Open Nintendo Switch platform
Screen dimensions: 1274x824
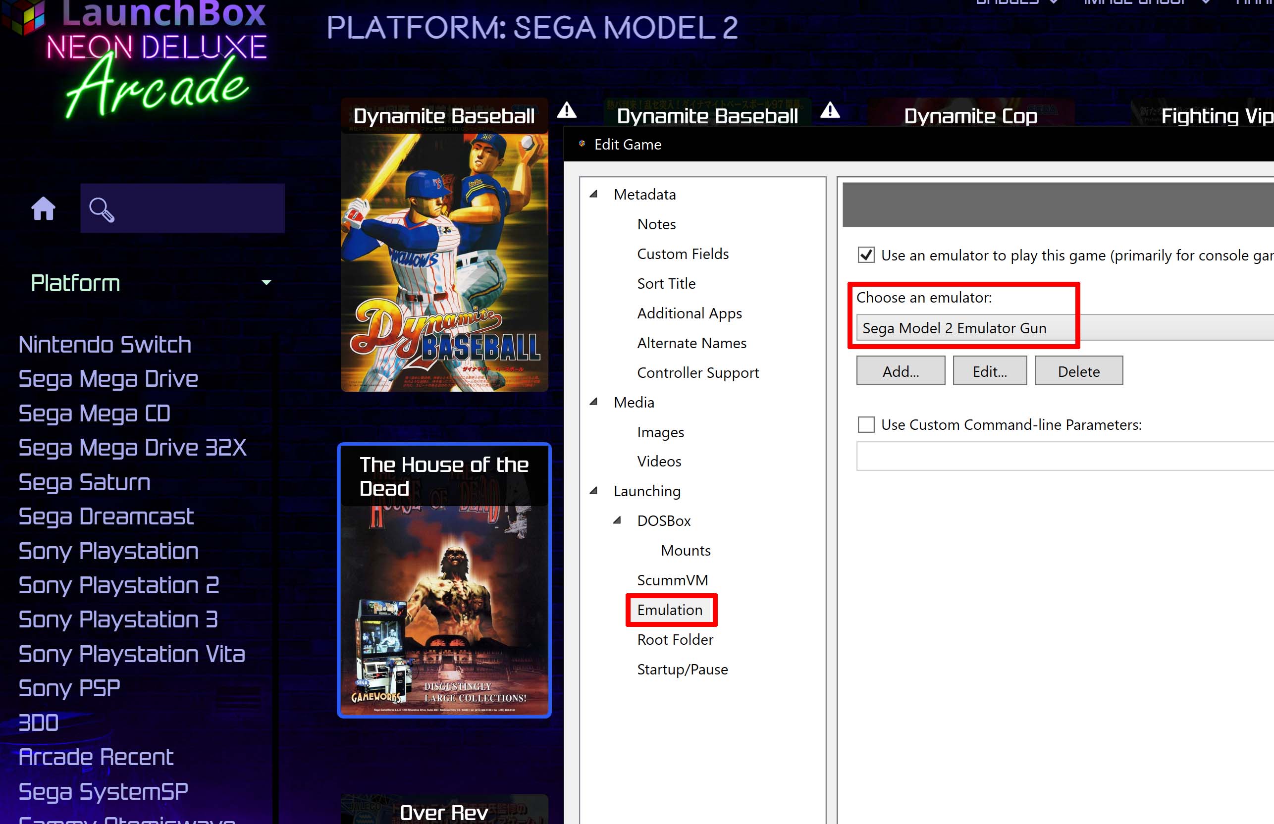tap(105, 345)
